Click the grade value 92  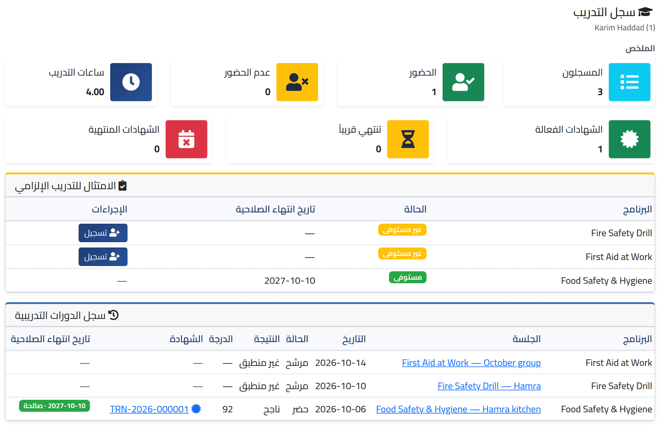click(228, 409)
